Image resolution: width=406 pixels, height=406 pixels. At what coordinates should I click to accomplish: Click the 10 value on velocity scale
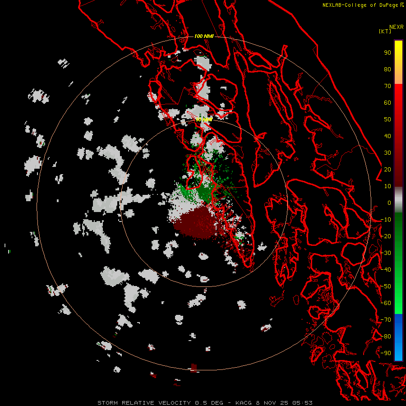click(388, 186)
